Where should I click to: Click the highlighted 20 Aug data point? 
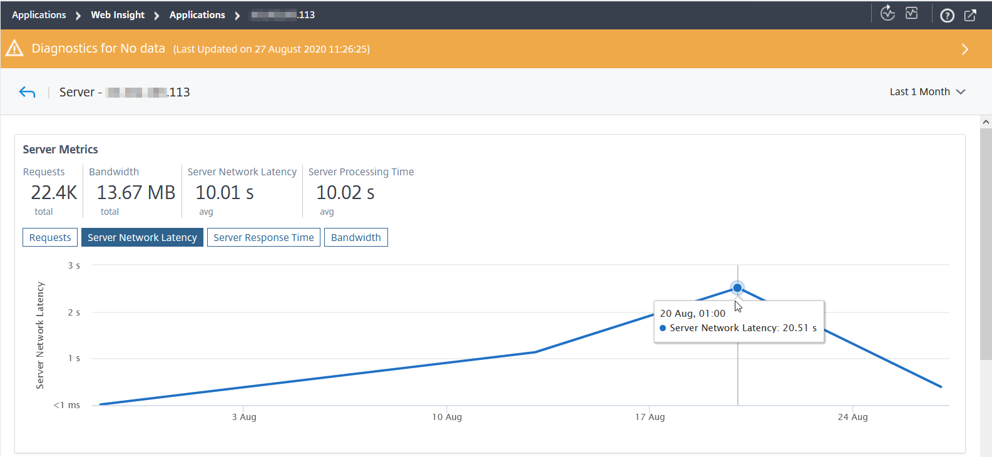(x=737, y=288)
